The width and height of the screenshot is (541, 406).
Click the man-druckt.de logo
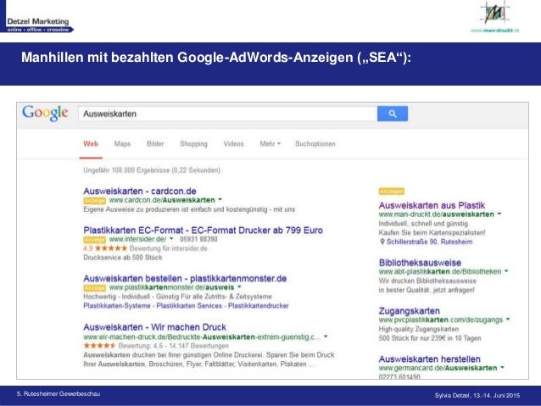coord(495,17)
